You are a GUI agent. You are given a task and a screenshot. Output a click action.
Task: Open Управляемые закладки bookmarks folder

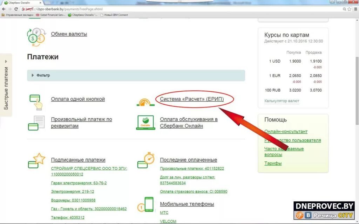[18, 15]
